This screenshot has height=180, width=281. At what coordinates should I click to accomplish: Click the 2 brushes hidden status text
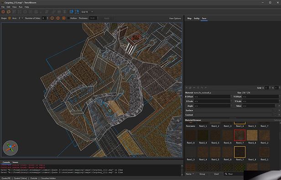[x=48, y=178]
